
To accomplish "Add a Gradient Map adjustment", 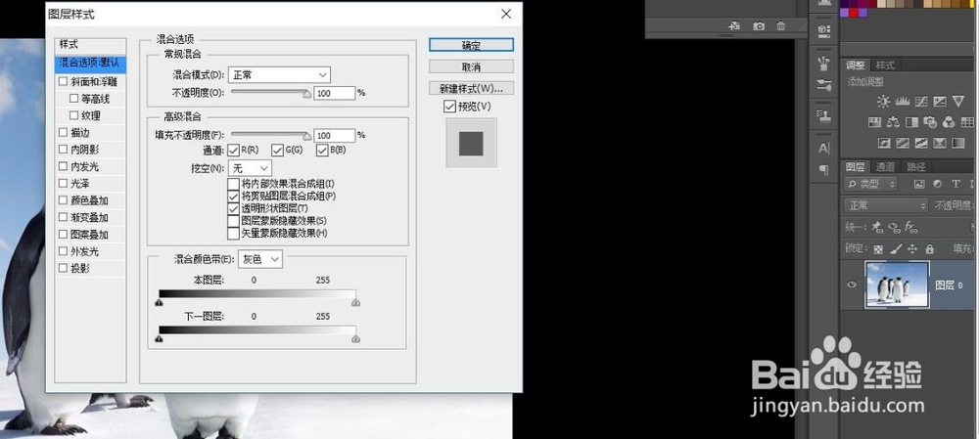I will pyautogui.click(x=958, y=143).
